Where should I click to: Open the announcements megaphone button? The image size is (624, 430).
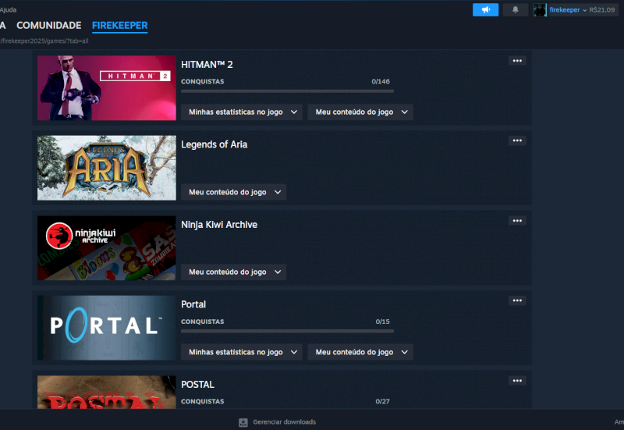(485, 10)
